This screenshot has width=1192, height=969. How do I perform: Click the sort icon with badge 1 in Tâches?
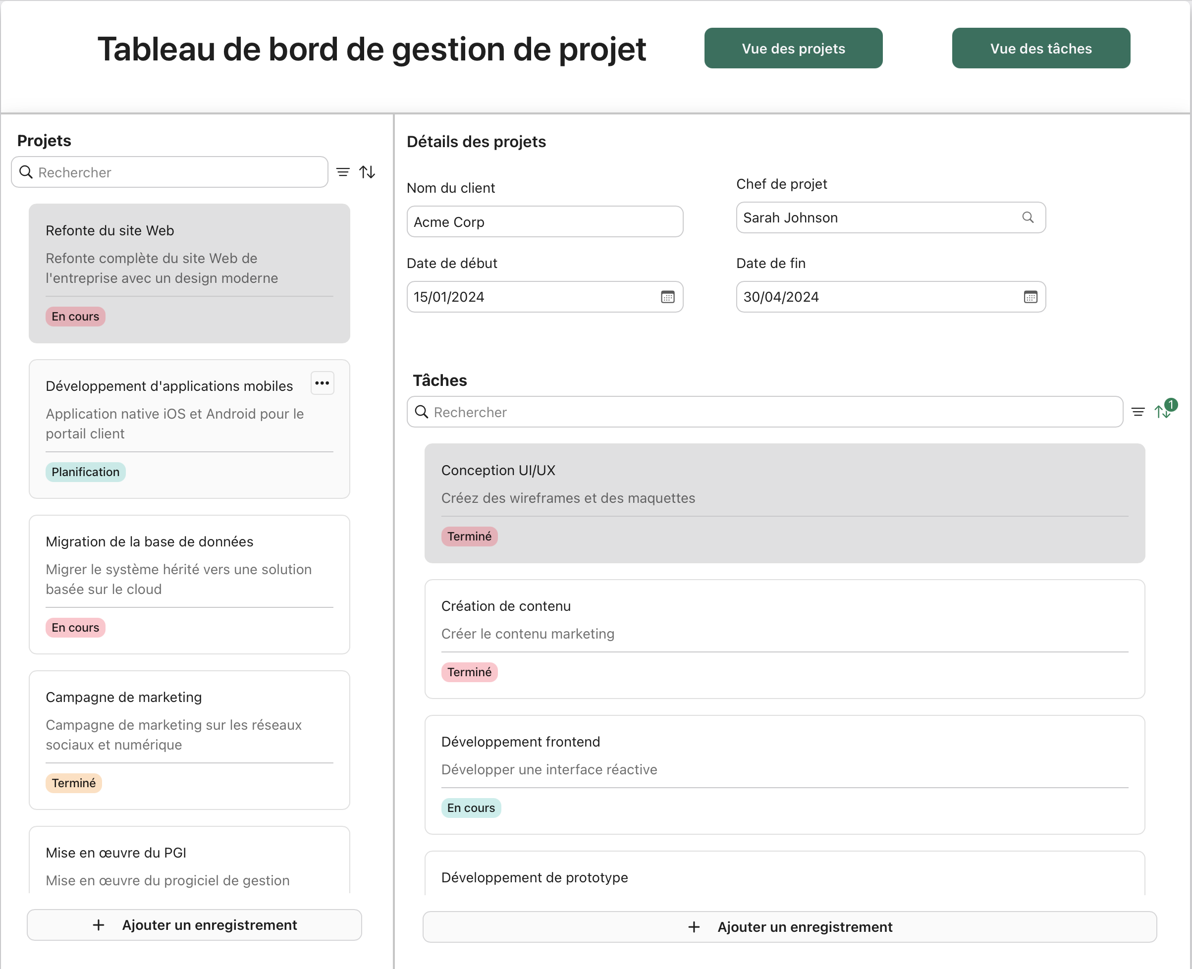coord(1162,413)
